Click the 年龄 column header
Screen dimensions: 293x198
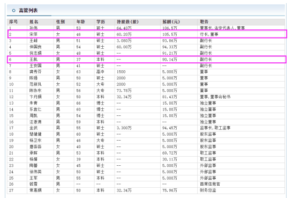click(x=80, y=21)
